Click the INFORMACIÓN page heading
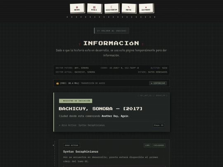Image resolution: width=223 pixels, height=167 pixels. (111, 43)
